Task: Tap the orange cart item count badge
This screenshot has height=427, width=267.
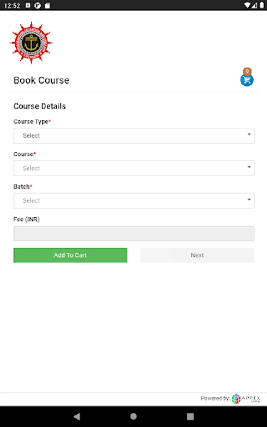Action: 247,71
